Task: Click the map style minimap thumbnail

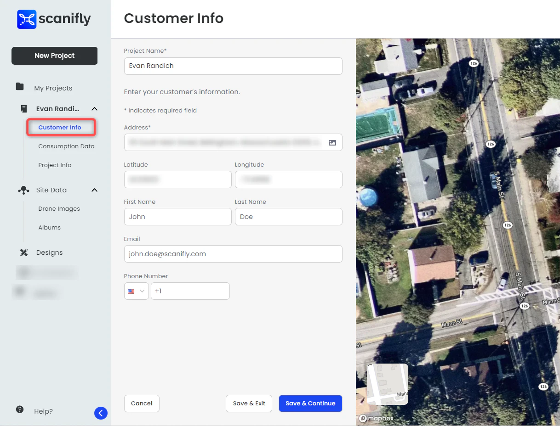Action: 387,384
